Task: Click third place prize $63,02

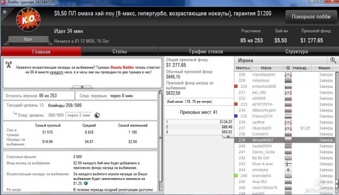Action: [x=227, y=132]
